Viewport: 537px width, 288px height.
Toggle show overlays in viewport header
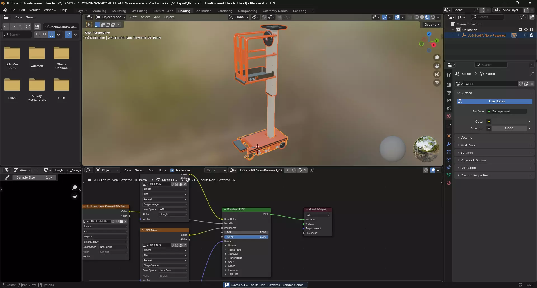pos(397,17)
